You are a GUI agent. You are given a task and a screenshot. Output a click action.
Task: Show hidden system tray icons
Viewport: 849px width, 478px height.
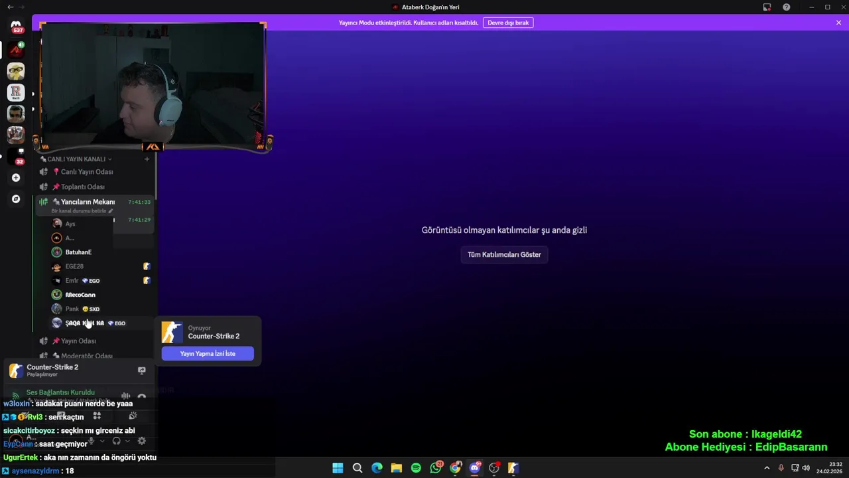tap(767, 468)
